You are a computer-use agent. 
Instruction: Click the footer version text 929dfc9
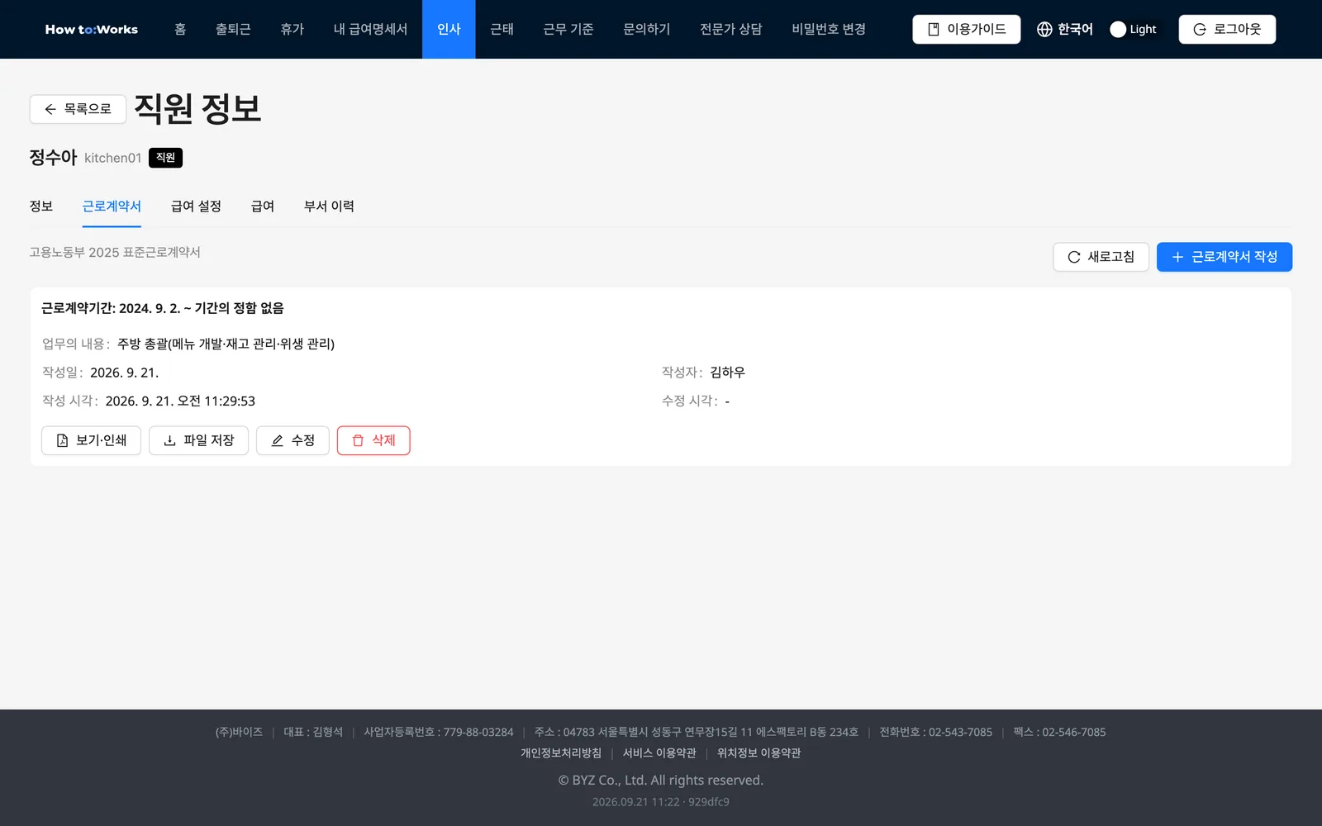pos(709,802)
